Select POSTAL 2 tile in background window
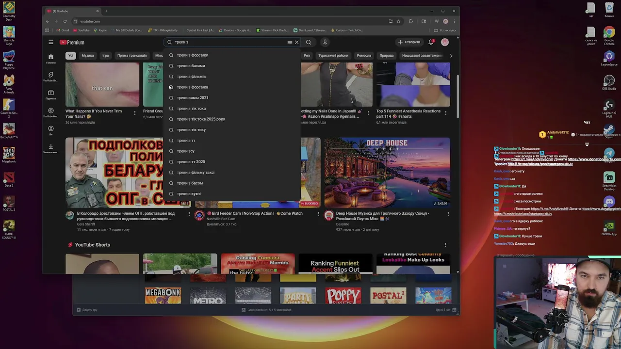Image resolution: width=621 pixels, height=349 pixels. 388,296
